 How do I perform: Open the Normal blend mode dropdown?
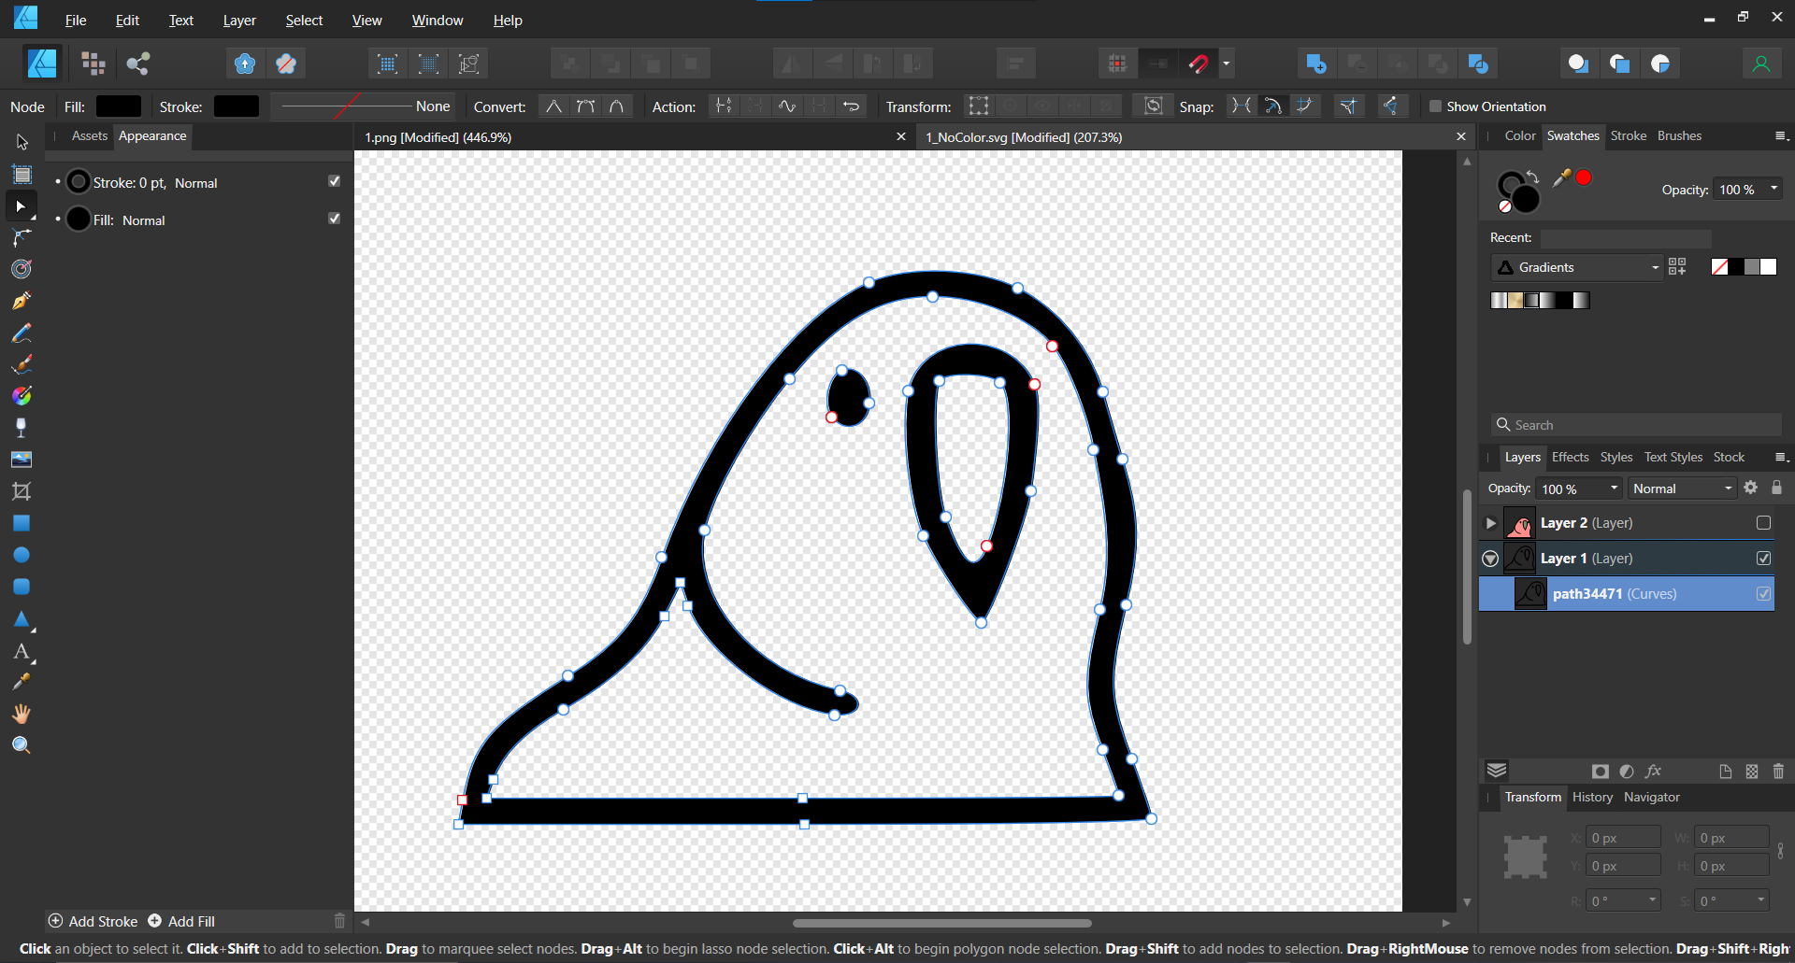click(1682, 489)
